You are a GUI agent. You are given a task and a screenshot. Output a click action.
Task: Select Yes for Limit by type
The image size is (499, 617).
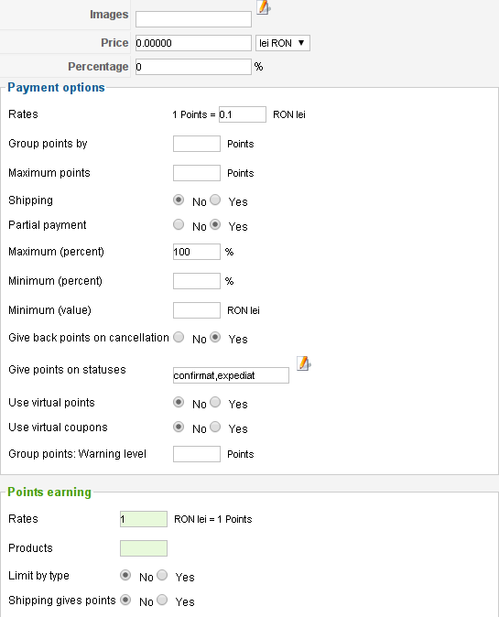click(x=162, y=575)
